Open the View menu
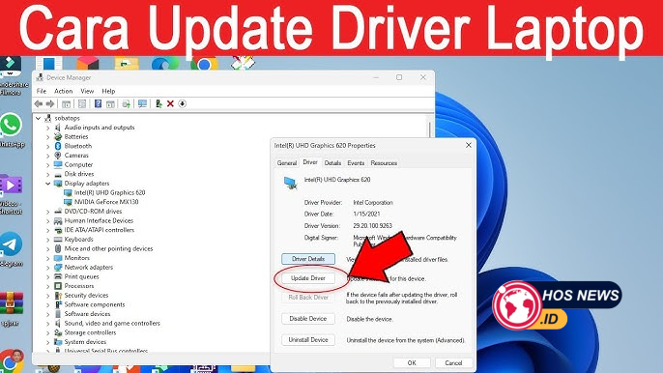Image resolution: width=663 pixels, height=373 pixels. coord(87,91)
